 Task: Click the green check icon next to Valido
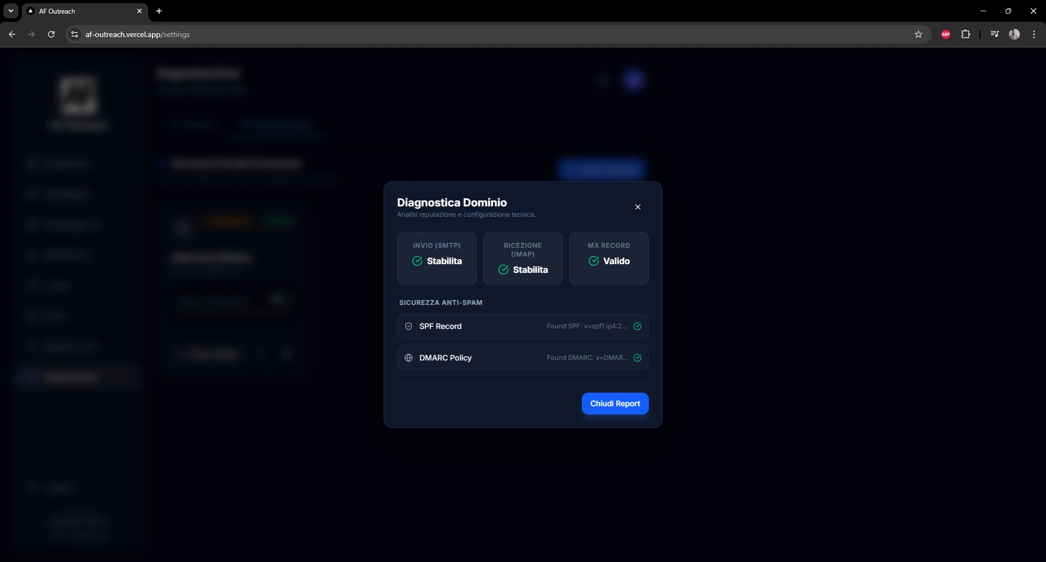[594, 261]
